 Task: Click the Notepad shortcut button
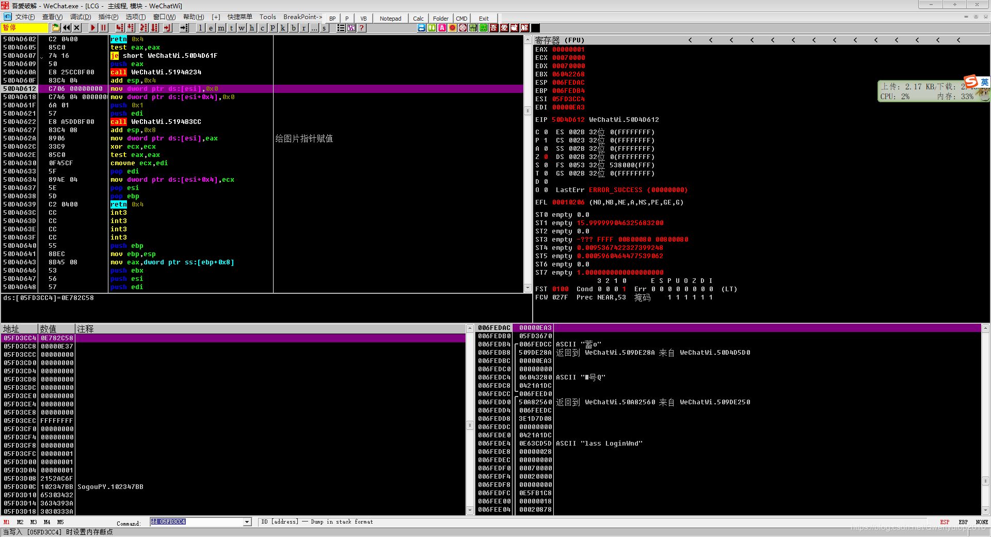point(390,19)
